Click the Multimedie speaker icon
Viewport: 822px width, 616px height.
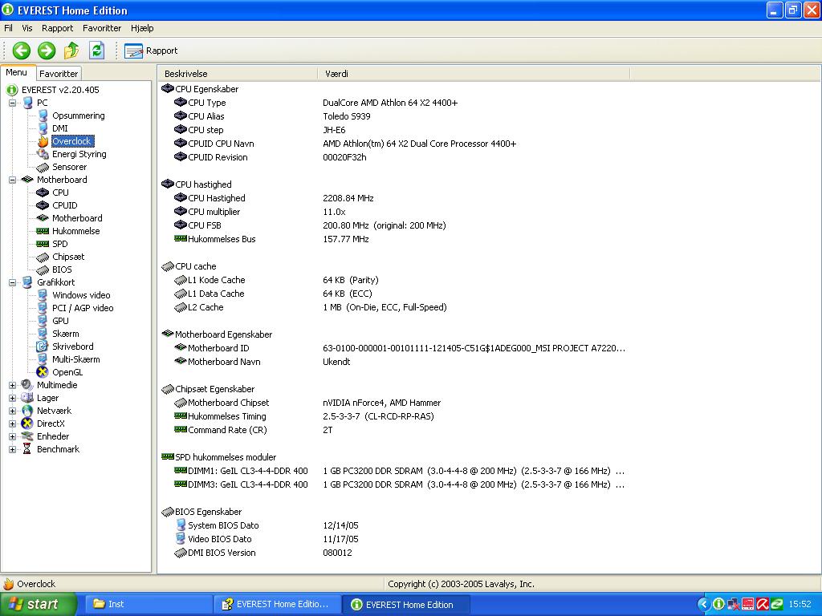click(x=27, y=385)
